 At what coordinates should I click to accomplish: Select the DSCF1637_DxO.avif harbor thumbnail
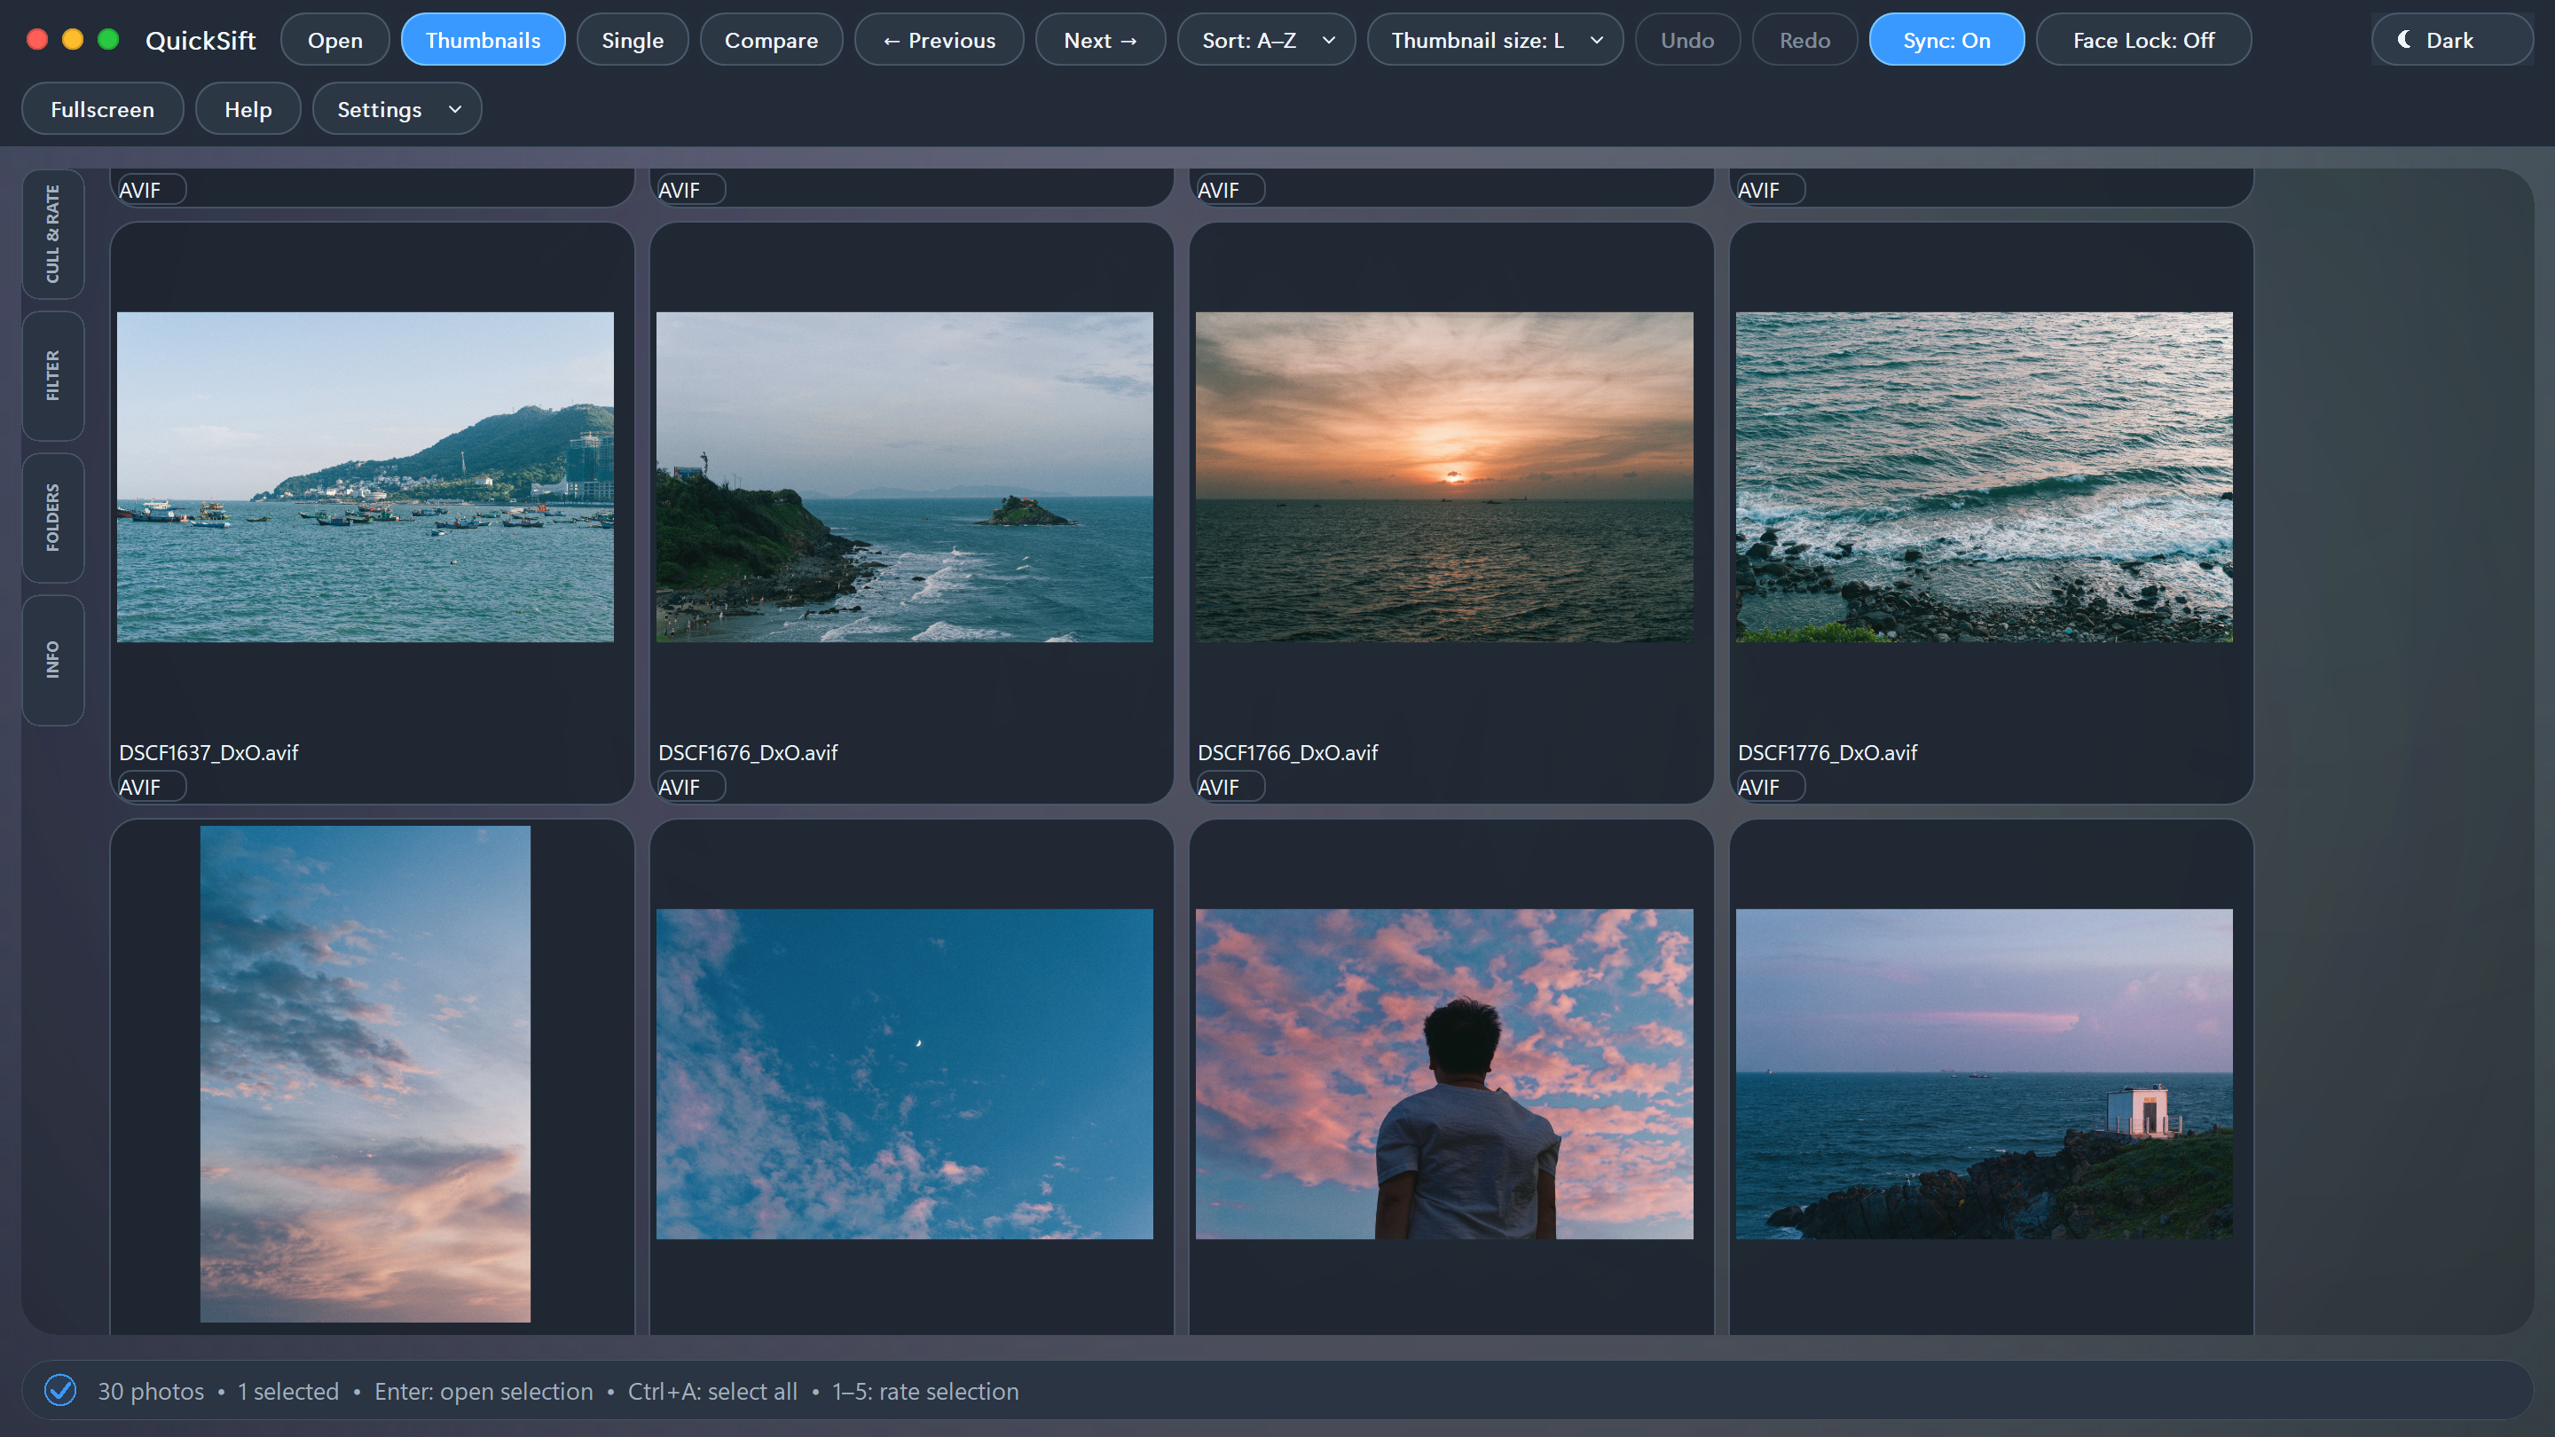(365, 477)
